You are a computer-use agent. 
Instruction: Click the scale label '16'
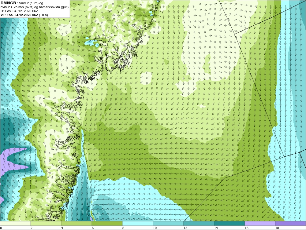[246, 228]
